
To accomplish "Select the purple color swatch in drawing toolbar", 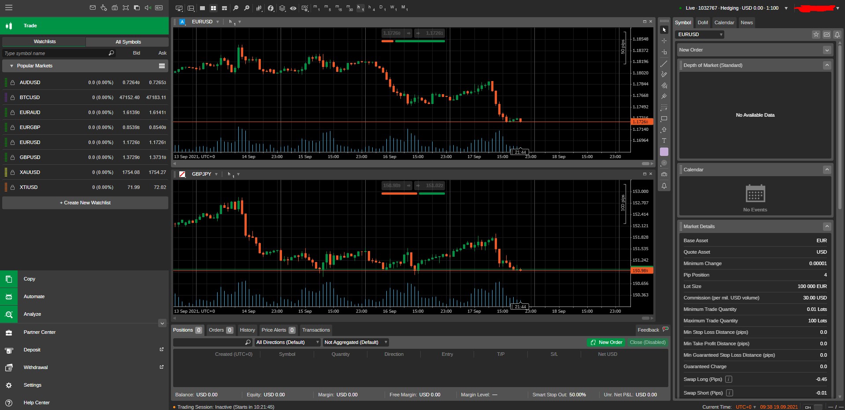I will 664,151.
